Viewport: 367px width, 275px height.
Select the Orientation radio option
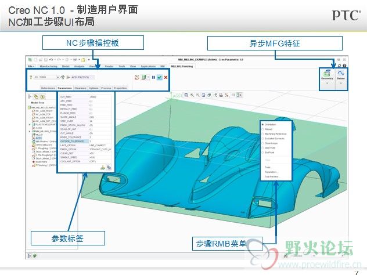point(269,124)
